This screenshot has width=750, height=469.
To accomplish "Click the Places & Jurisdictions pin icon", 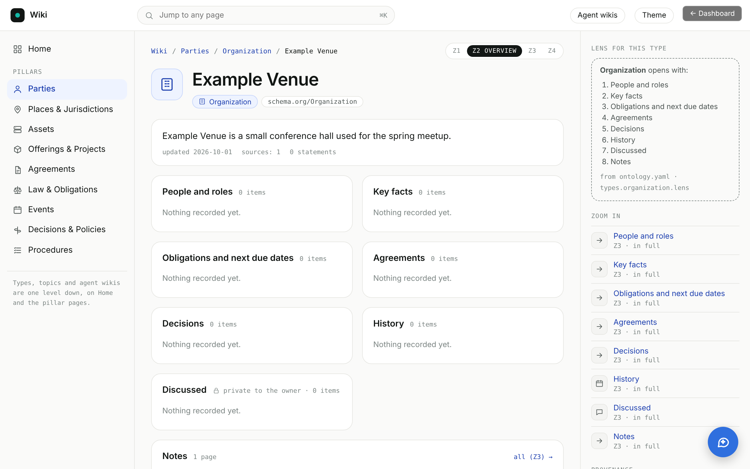I will coord(18,110).
